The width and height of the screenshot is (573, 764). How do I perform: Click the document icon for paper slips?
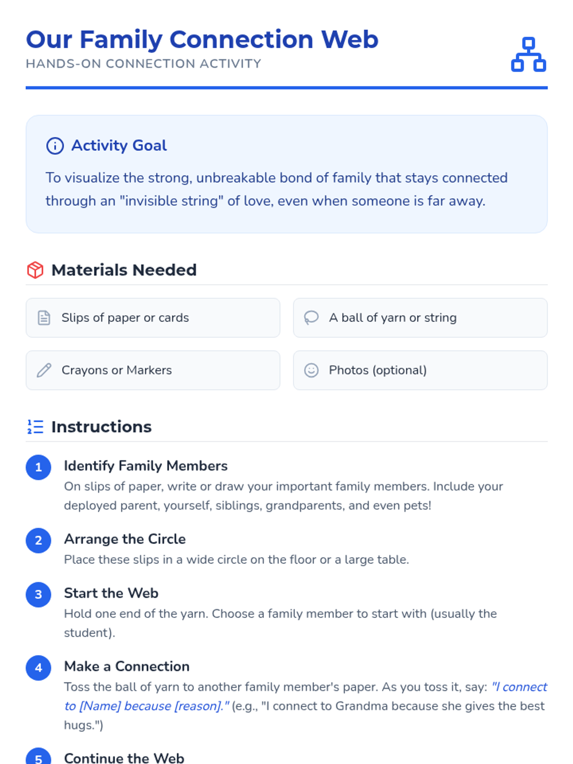(x=44, y=318)
